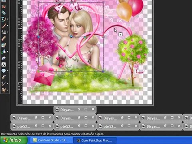This screenshot has width=192, height=144.
Task: Activate the topmost Disyas minimized window title
Action: coord(67,110)
